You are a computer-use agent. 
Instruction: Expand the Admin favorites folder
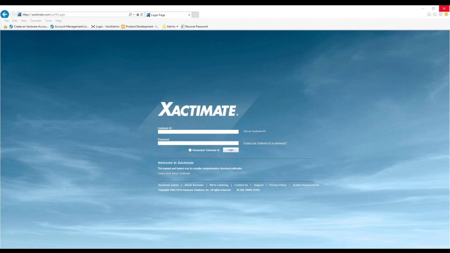pos(170,26)
